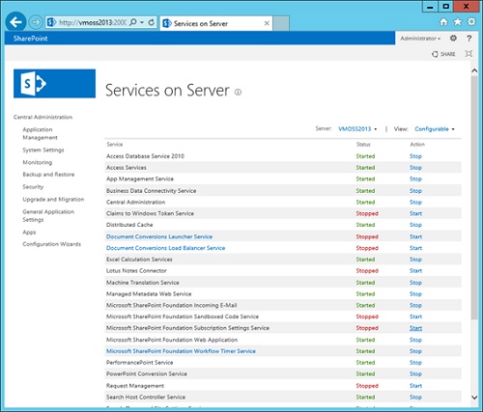Stop PowerPoint Conversion Service
The height and width of the screenshot is (412, 483).
(x=415, y=374)
